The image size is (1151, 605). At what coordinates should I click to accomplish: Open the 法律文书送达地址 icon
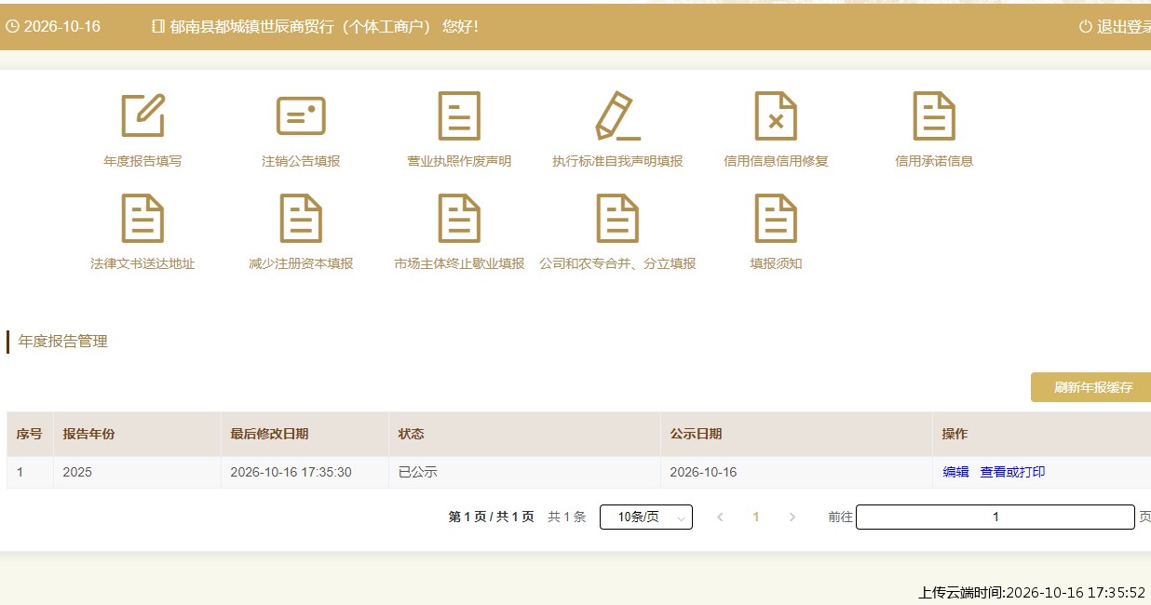coord(142,219)
